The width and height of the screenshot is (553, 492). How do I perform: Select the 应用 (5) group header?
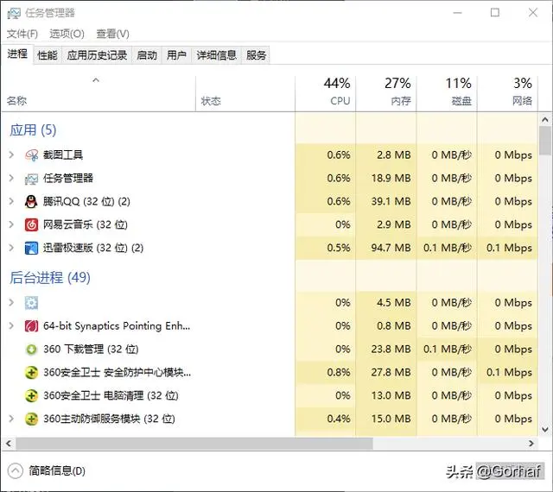(33, 130)
